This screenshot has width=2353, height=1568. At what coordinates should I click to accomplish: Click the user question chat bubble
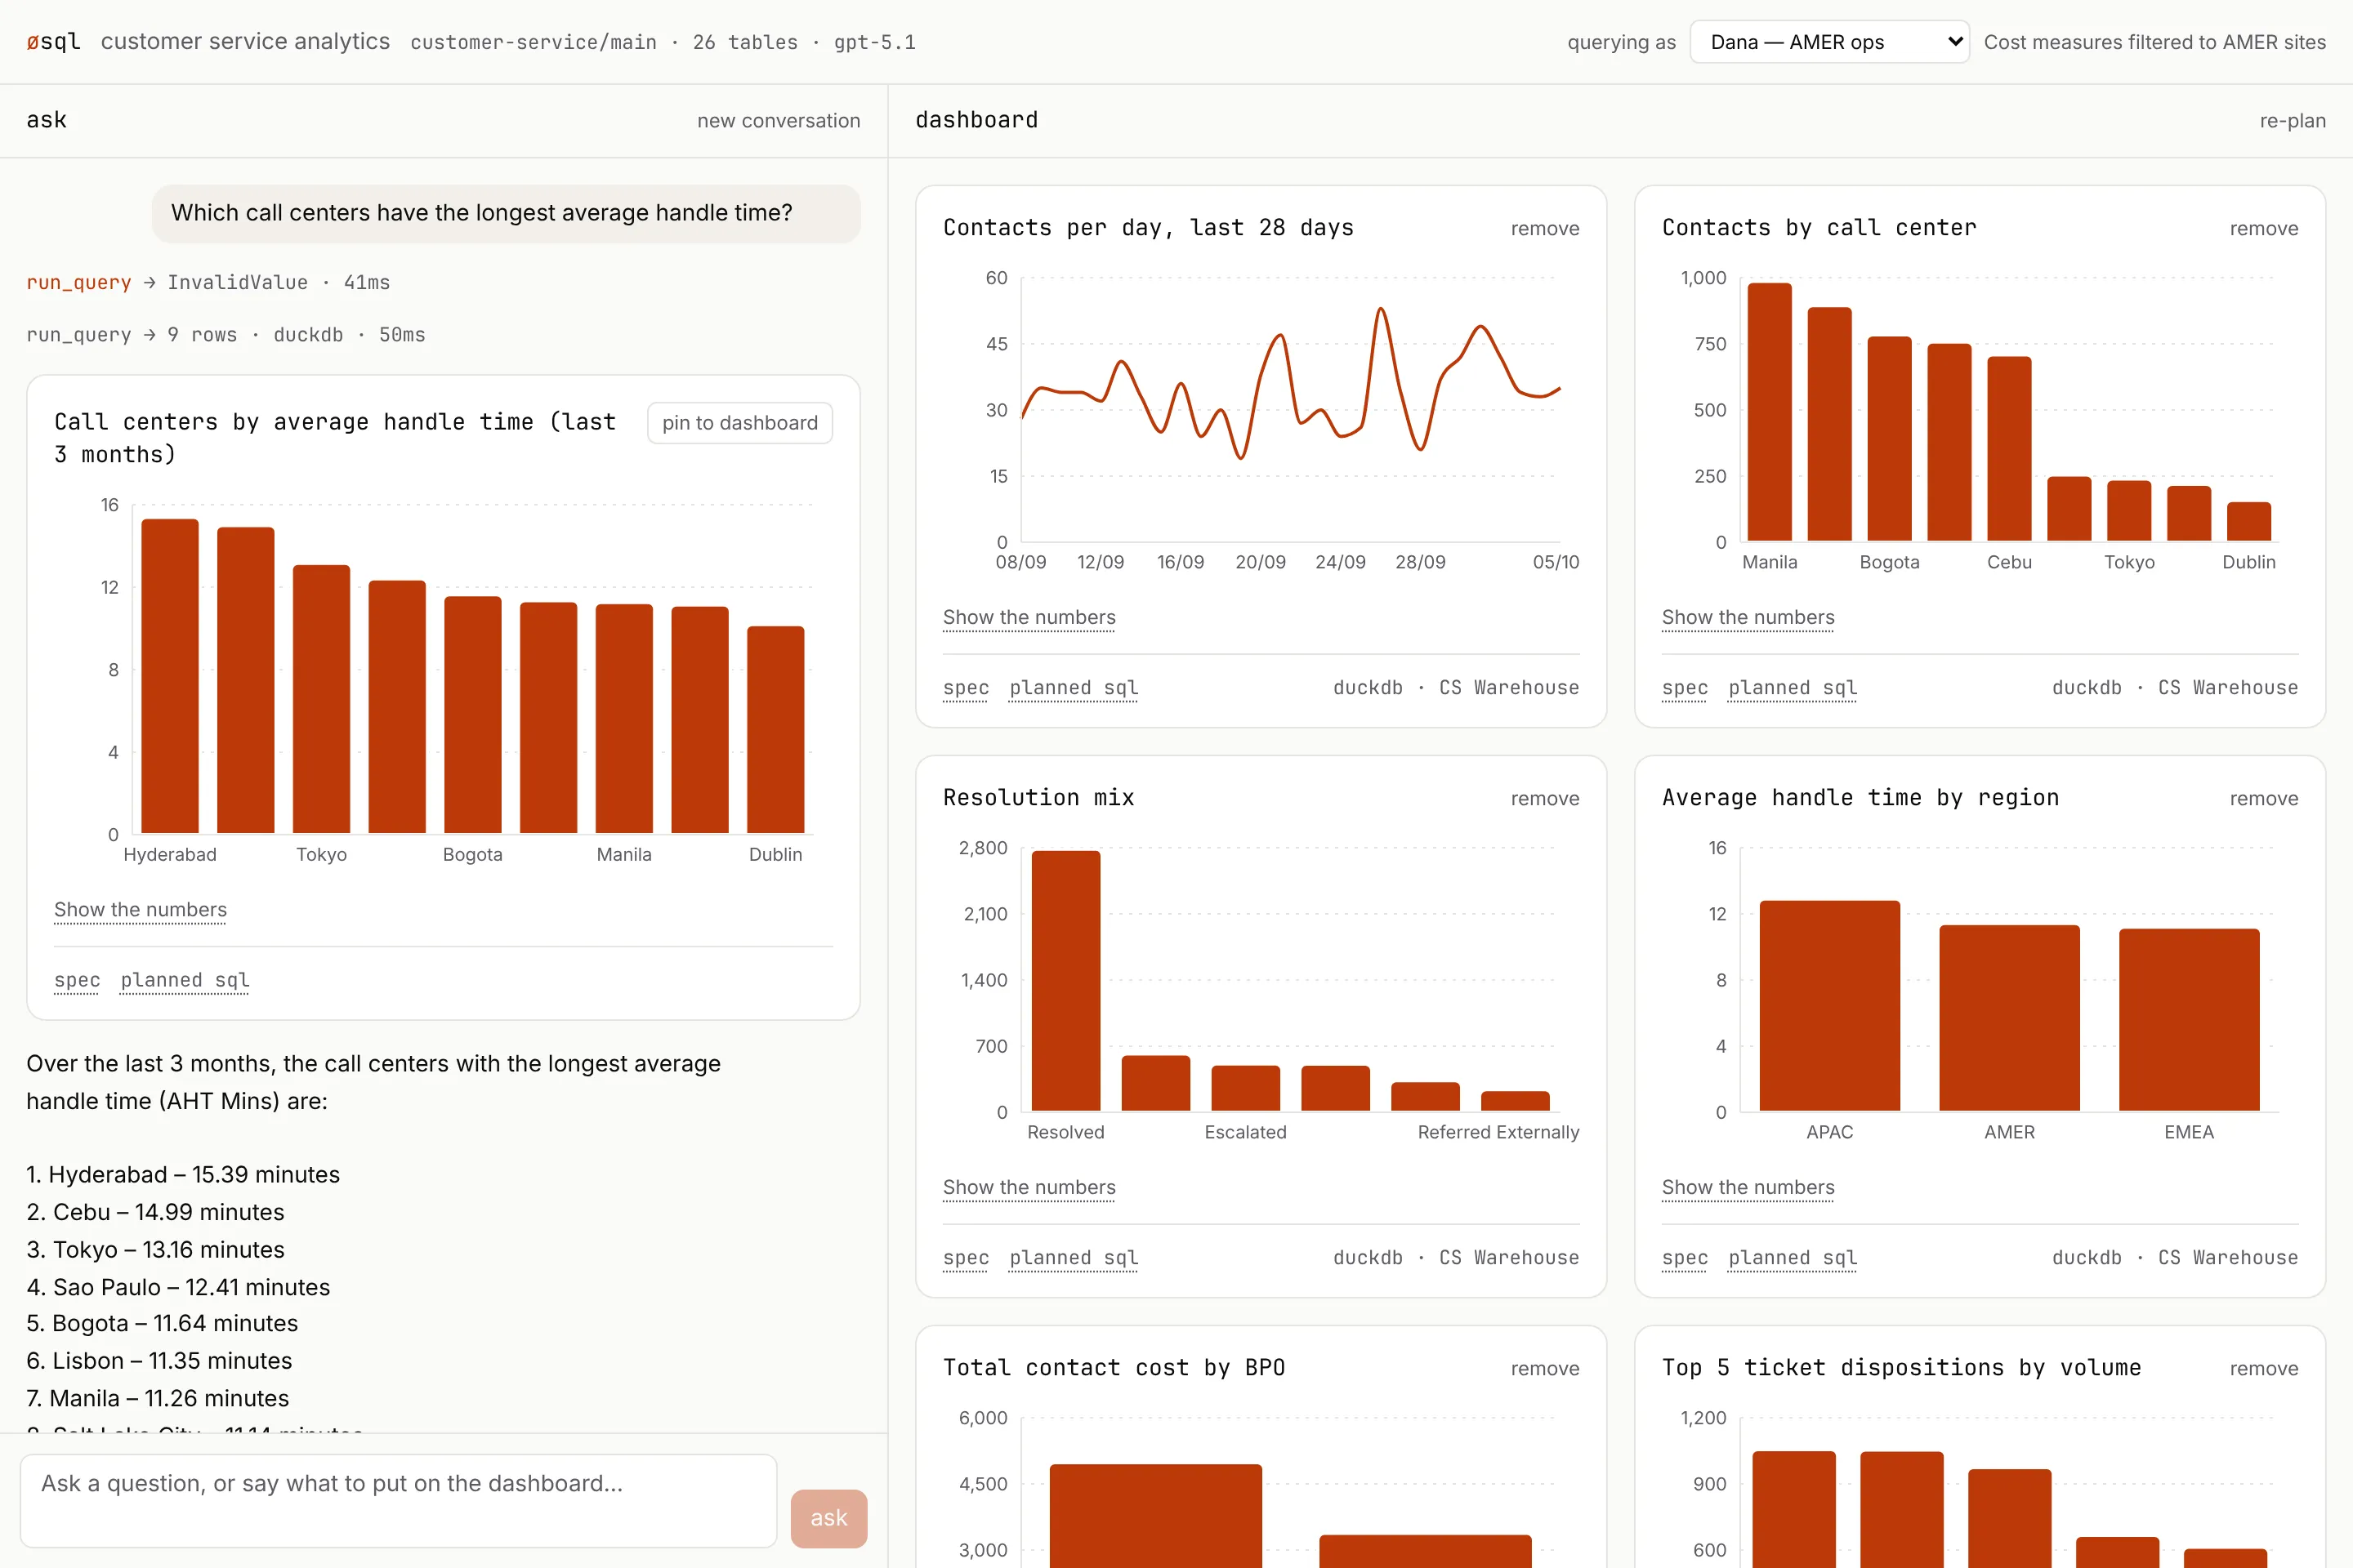[x=507, y=213]
